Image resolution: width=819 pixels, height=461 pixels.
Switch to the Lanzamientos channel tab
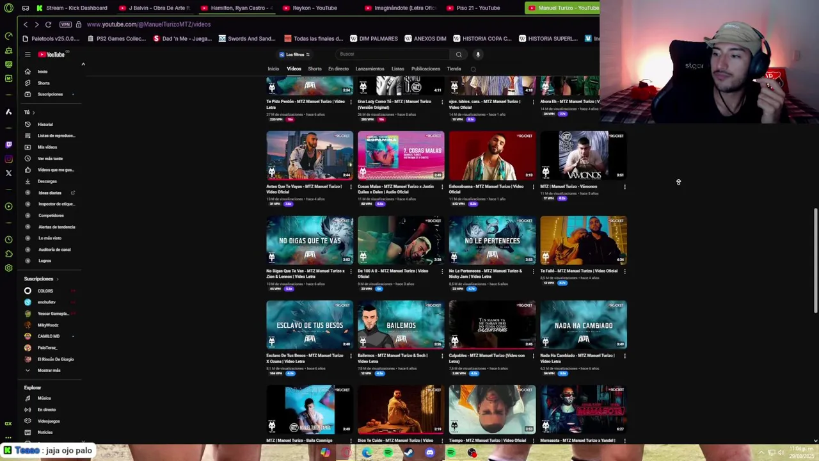coord(370,69)
